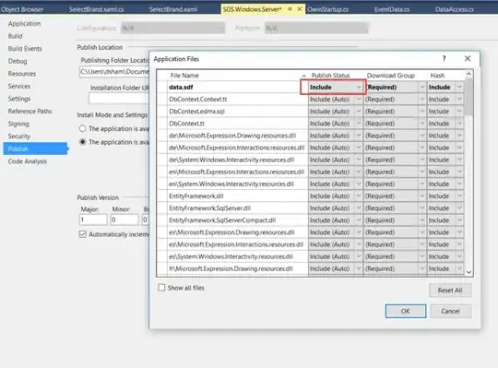This screenshot has height=368, width=498.
Task: Close the SGS.Windows.Server tab
Action: tap(299, 9)
